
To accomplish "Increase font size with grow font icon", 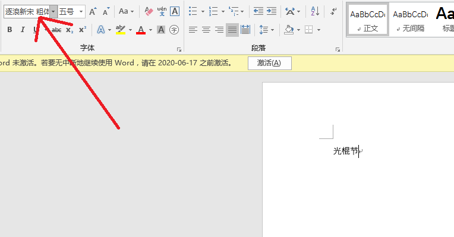I will [93, 11].
